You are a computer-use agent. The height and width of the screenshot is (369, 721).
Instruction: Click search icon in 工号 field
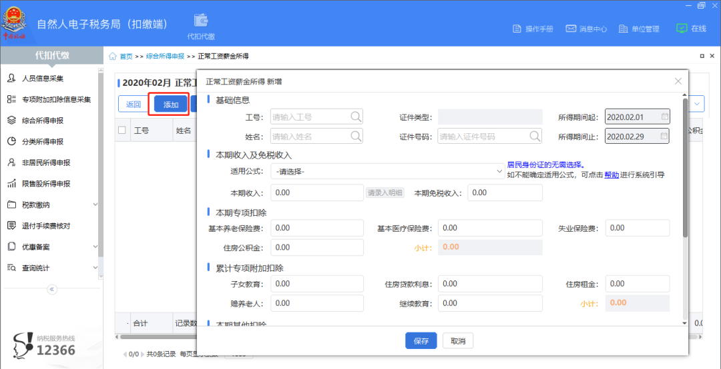click(x=356, y=117)
